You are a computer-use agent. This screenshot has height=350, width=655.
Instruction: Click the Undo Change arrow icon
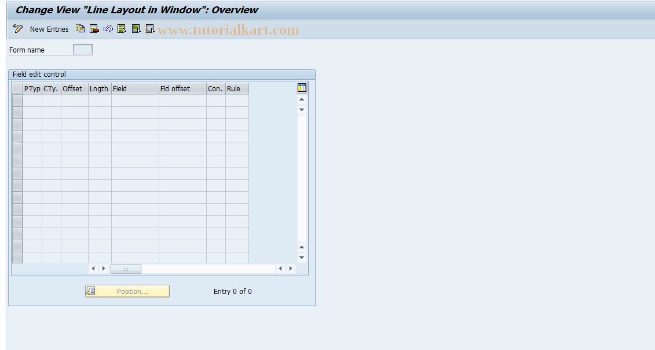(x=108, y=29)
